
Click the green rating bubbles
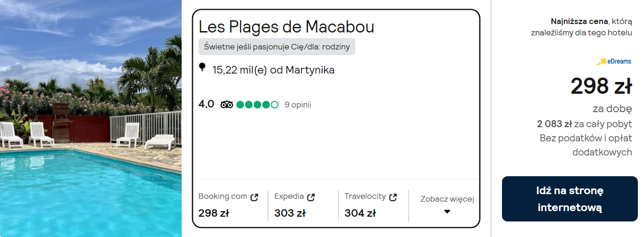coord(257,105)
